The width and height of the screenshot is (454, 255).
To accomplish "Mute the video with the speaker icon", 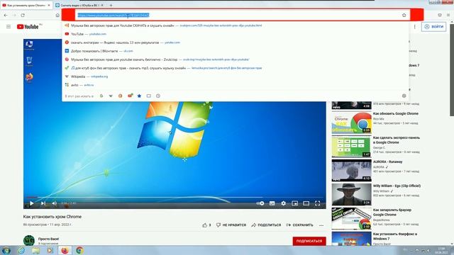I will click(x=54, y=203).
